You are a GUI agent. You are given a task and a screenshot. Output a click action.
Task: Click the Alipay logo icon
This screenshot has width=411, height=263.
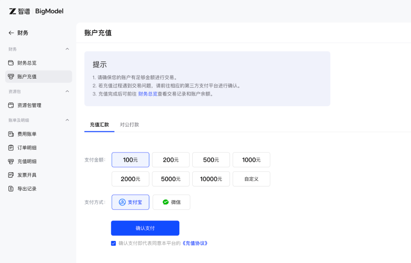[122, 202]
